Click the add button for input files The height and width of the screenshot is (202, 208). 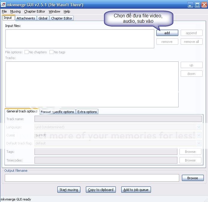167,33
